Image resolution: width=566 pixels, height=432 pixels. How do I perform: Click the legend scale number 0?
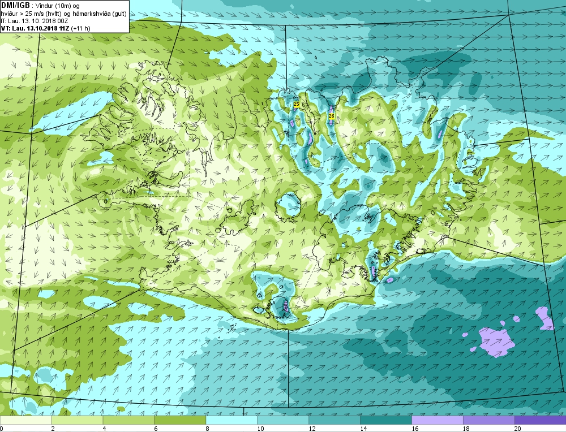[x=2, y=429]
